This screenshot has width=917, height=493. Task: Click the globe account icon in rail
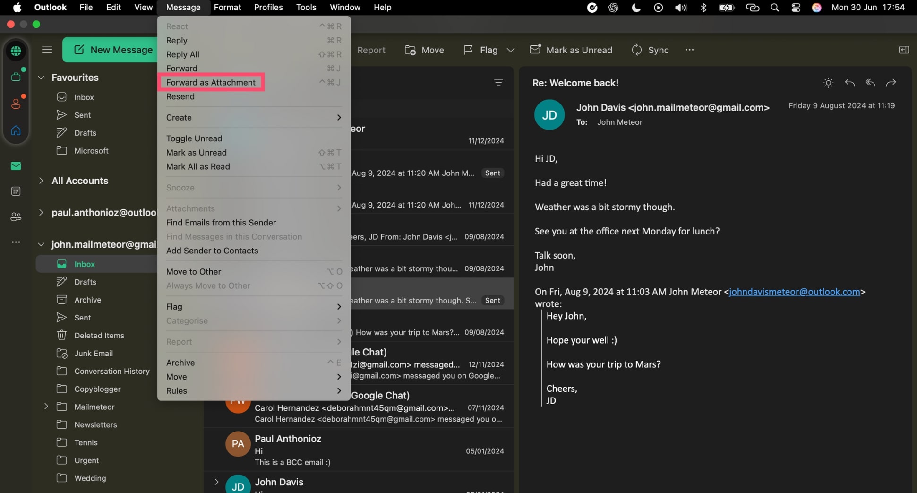click(16, 51)
